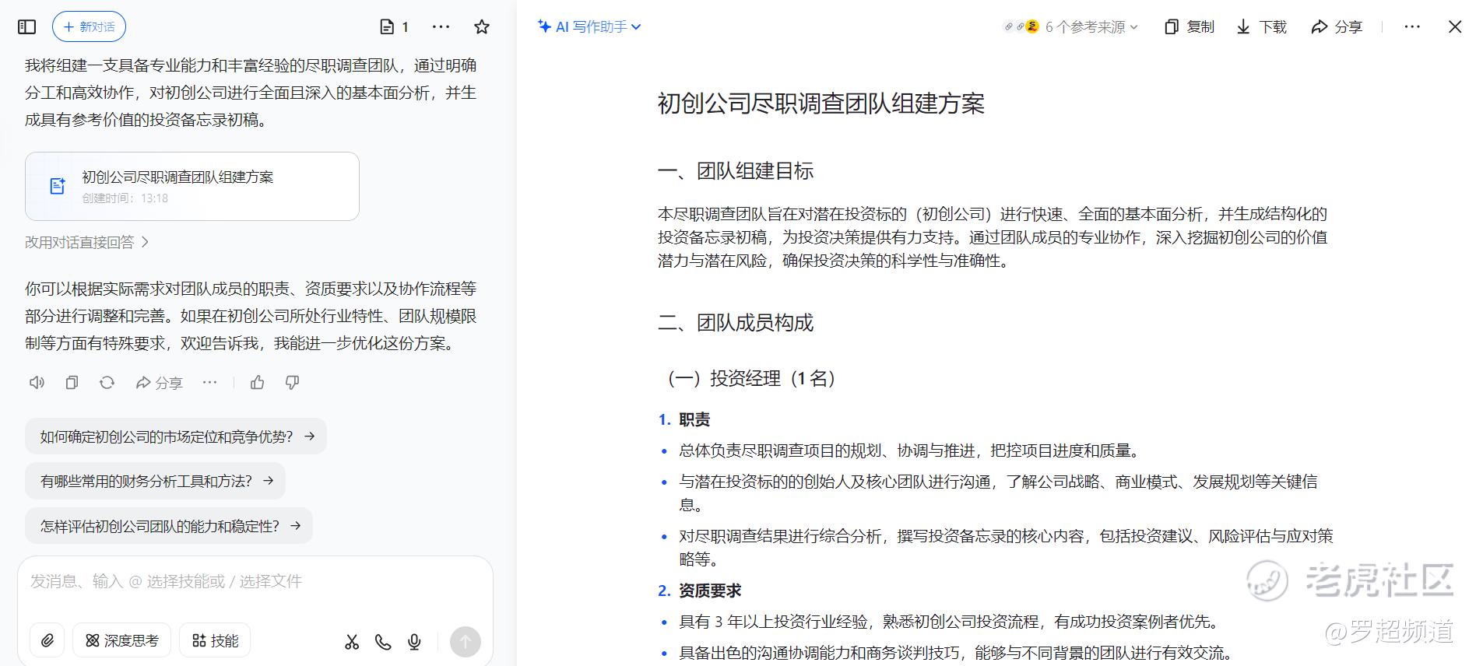Open more actions under the reply
The image size is (1483, 666).
pyautogui.click(x=209, y=382)
